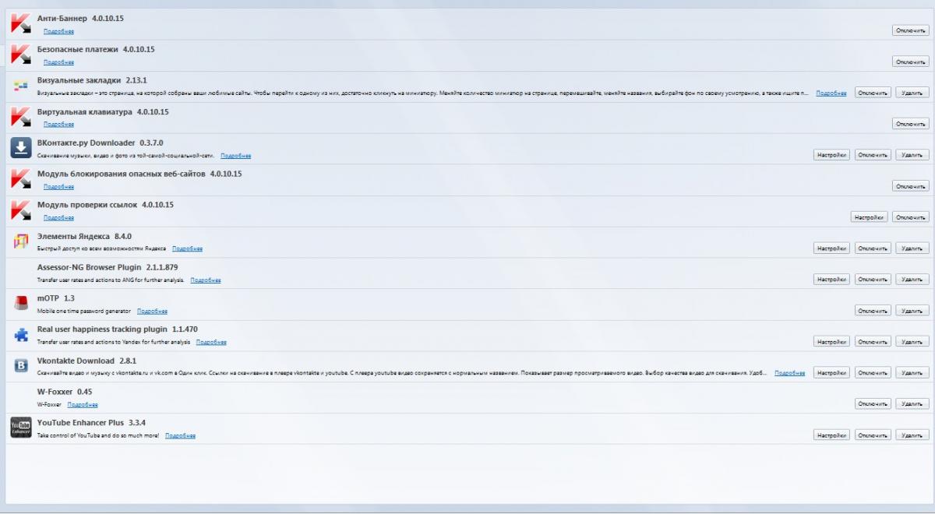Screen dimensions: 935x514
Task: Open Настройки for YouTube Enhancer Plus
Action: pos(831,435)
